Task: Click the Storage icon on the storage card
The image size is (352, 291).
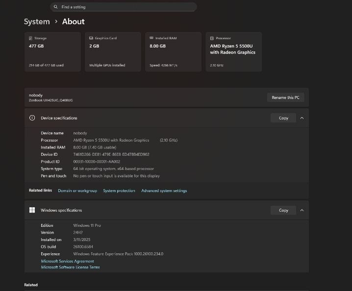Action: pos(31,38)
